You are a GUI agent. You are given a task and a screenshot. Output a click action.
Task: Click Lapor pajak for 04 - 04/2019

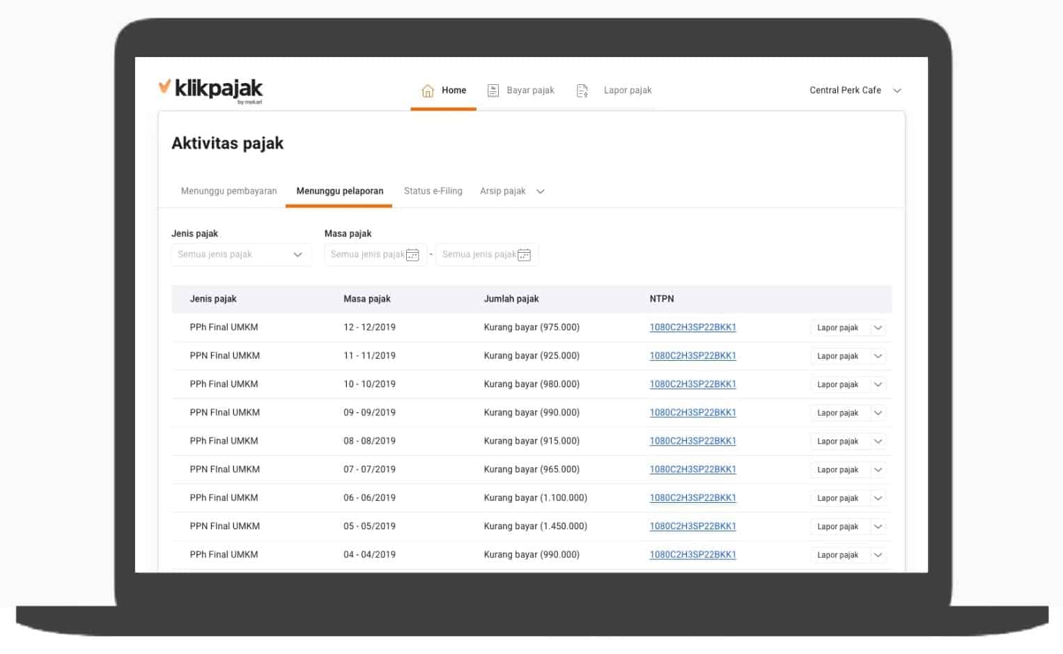tap(838, 555)
